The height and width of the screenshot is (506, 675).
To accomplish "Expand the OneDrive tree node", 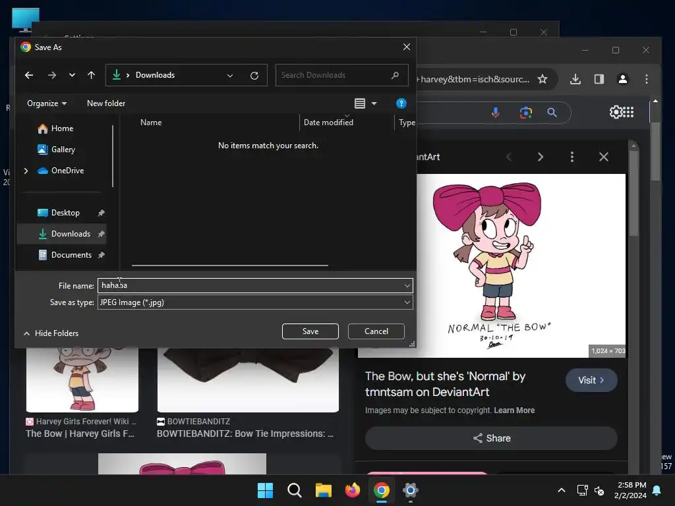I will (26, 171).
